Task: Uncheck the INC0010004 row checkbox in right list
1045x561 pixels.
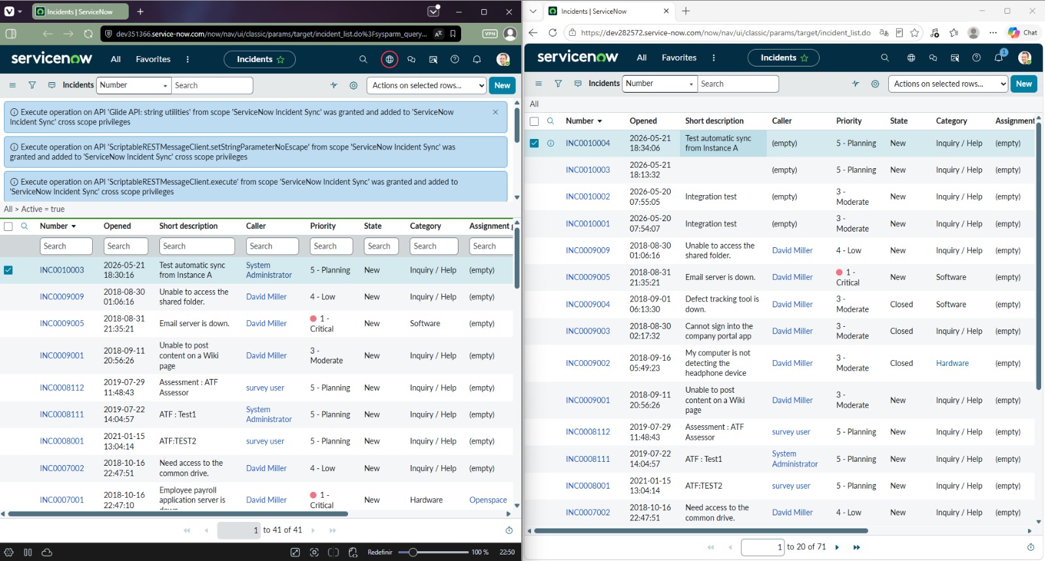Action: point(534,143)
